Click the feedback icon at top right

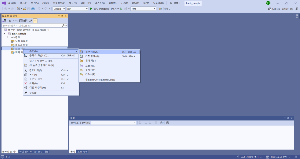click(296, 9)
